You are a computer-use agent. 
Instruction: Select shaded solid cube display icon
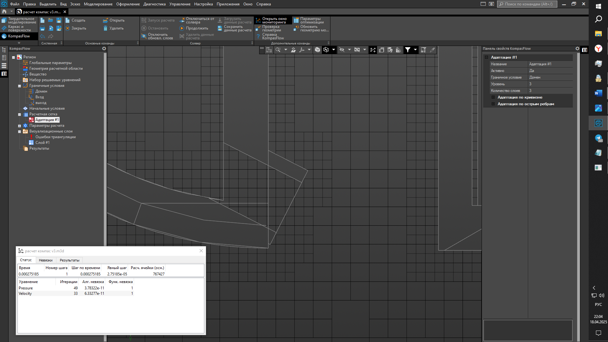click(x=317, y=50)
